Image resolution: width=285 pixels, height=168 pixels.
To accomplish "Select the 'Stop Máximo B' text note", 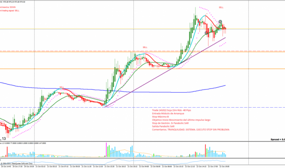I will click(x=161, y=117).
